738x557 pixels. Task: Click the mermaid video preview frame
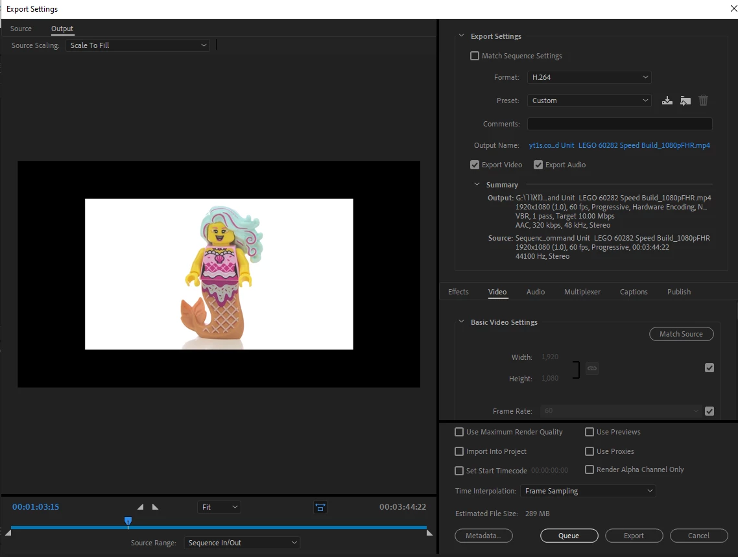click(x=219, y=274)
